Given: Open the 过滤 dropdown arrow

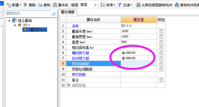Looking at the screenshot, I should (x=131, y=5).
